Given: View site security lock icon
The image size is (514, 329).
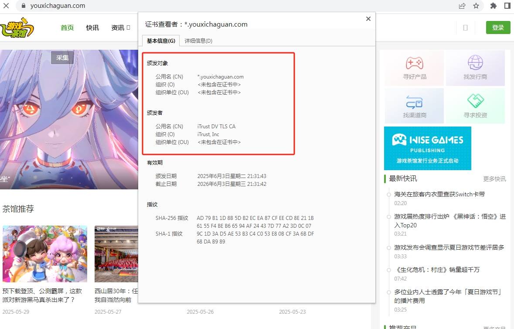Looking at the screenshot, I should pyautogui.click(x=23, y=6).
